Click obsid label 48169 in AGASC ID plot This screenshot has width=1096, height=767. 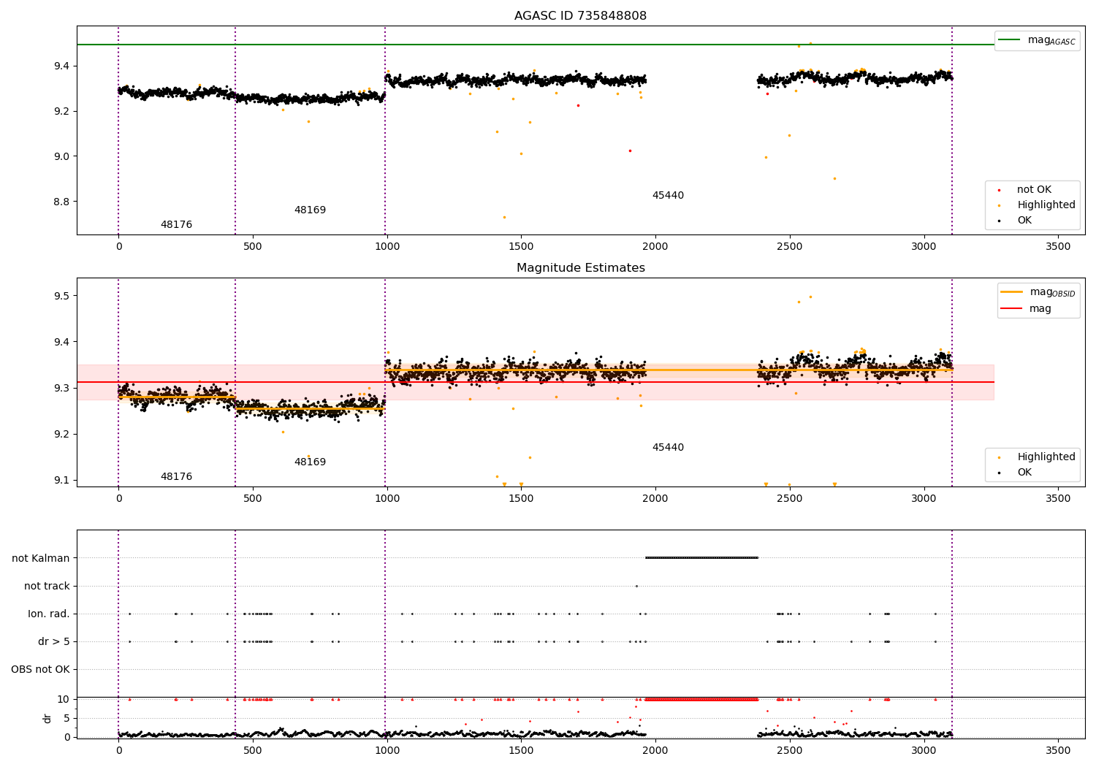point(310,210)
